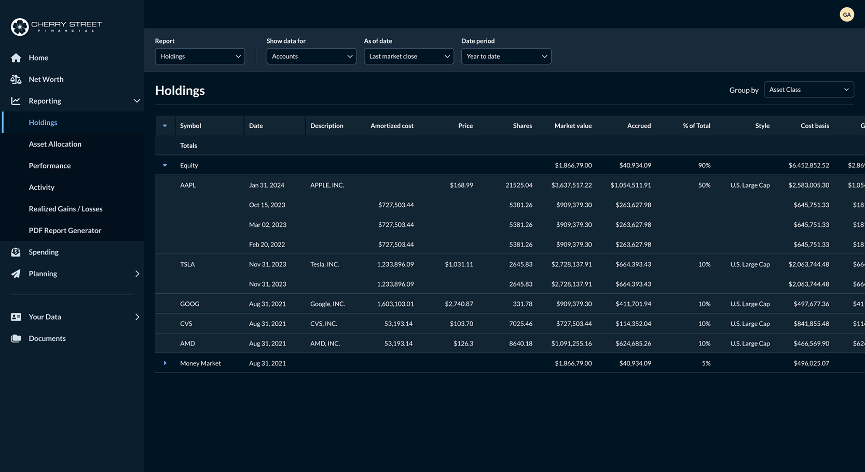Image resolution: width=865 pixels, height=472 pixels.
Task: Sort by Price column header
Action: coord(465,126)
